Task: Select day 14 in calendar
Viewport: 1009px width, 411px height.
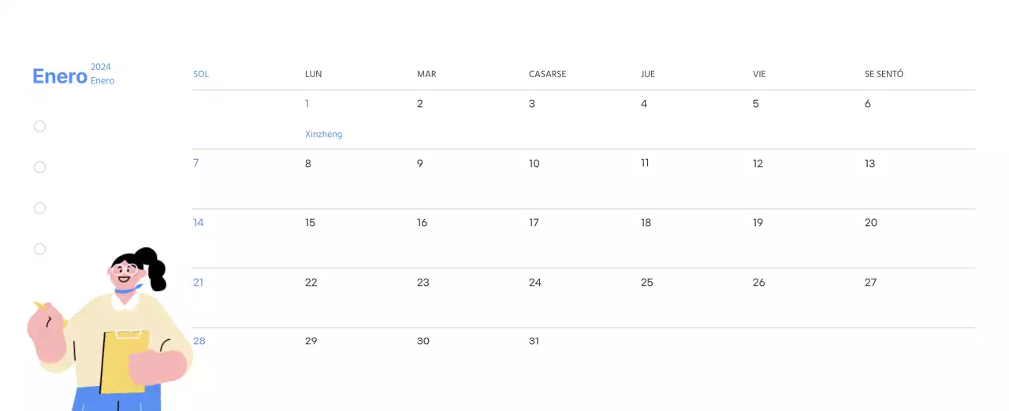Action: click(199, 223)
